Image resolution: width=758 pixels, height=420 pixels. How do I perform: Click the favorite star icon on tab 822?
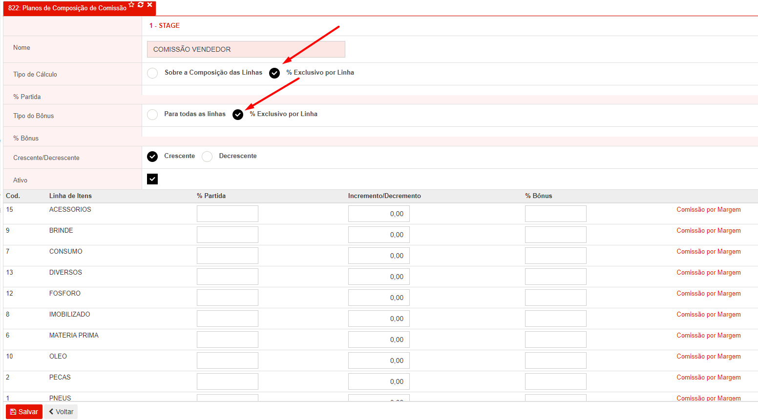point(131,4)
